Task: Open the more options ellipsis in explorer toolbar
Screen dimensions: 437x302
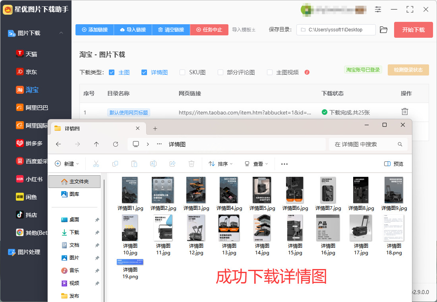Action: tap(284, 164)
